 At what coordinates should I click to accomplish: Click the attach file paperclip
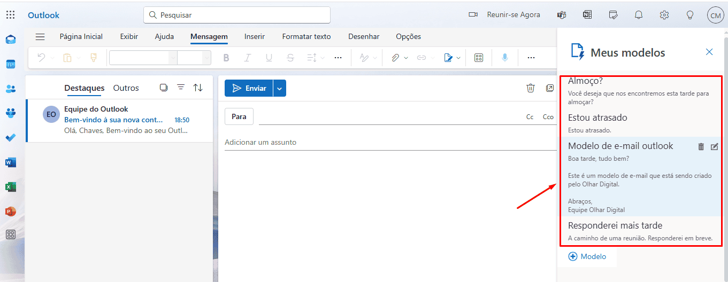click(x=395, y=58)
